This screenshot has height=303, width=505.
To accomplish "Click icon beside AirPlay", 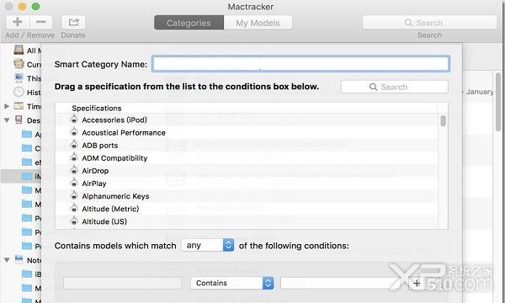I will point(74,183).
